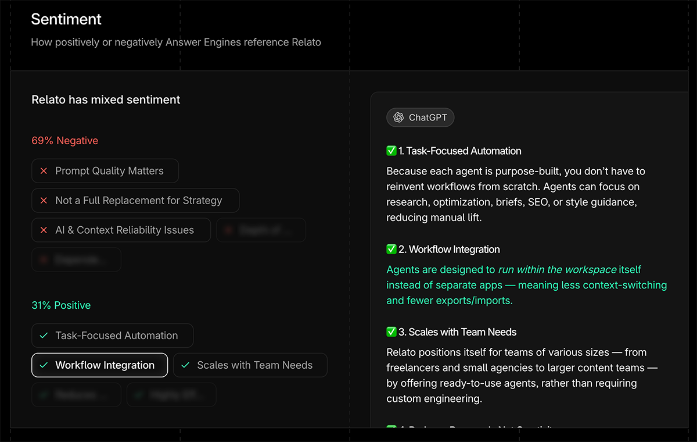Select the Scales with Team Needs chip
The image size is (697, 442).
[x=250, y=365]
